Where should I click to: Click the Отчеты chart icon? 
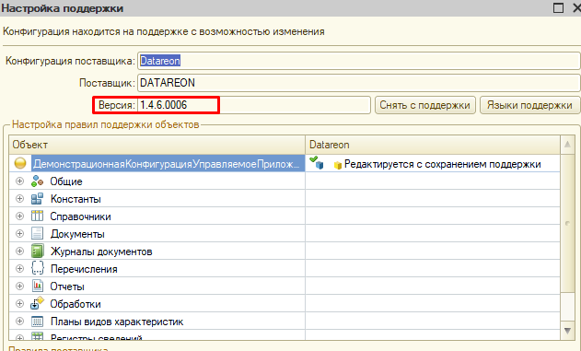coord(37,286)
